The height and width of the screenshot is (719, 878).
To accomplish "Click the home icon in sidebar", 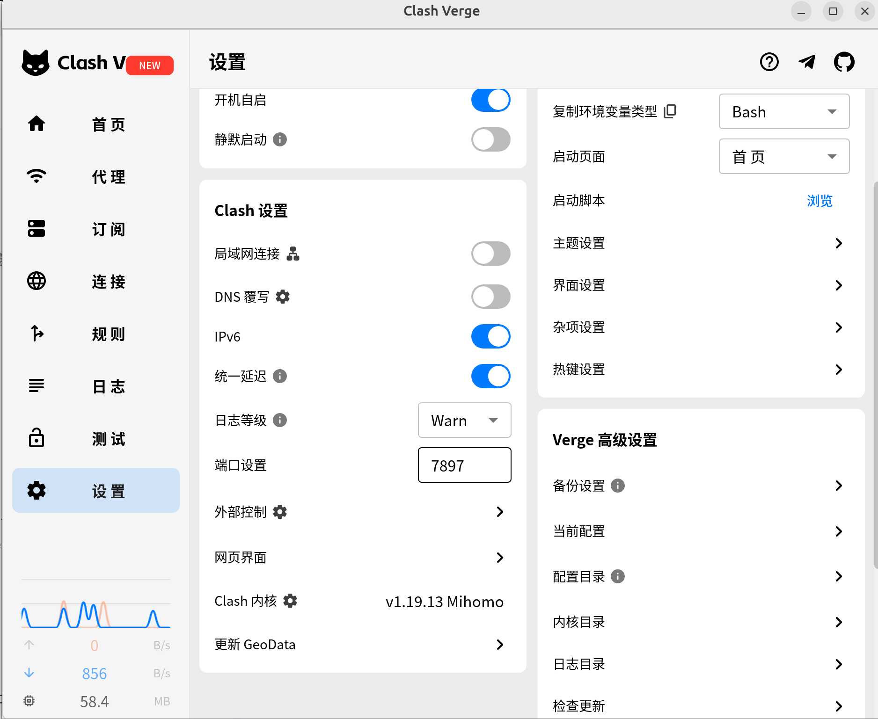I will point(37,124).
